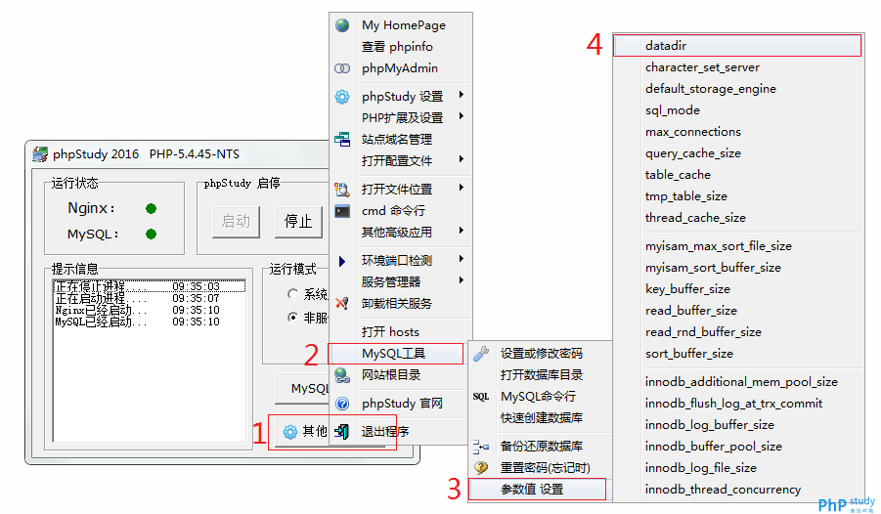Expand the phpStudy 设置 submenu arrow
The width and height of the screenshot is (881, 514).
[462, 95]
